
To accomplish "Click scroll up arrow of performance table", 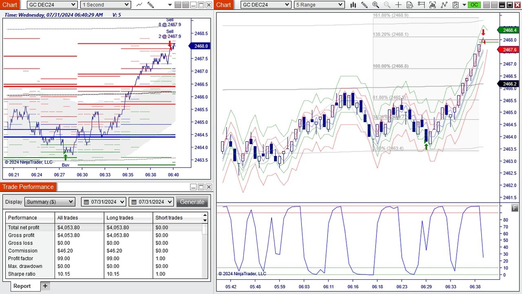I will 205,215.
